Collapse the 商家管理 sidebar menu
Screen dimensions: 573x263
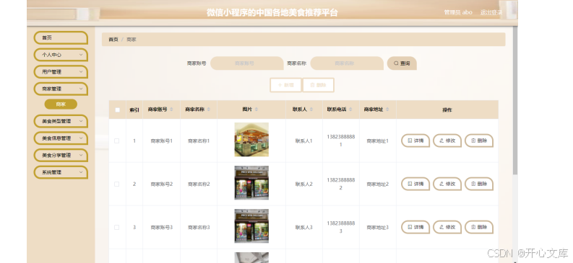pyautogui.click(x=61, y=89)
